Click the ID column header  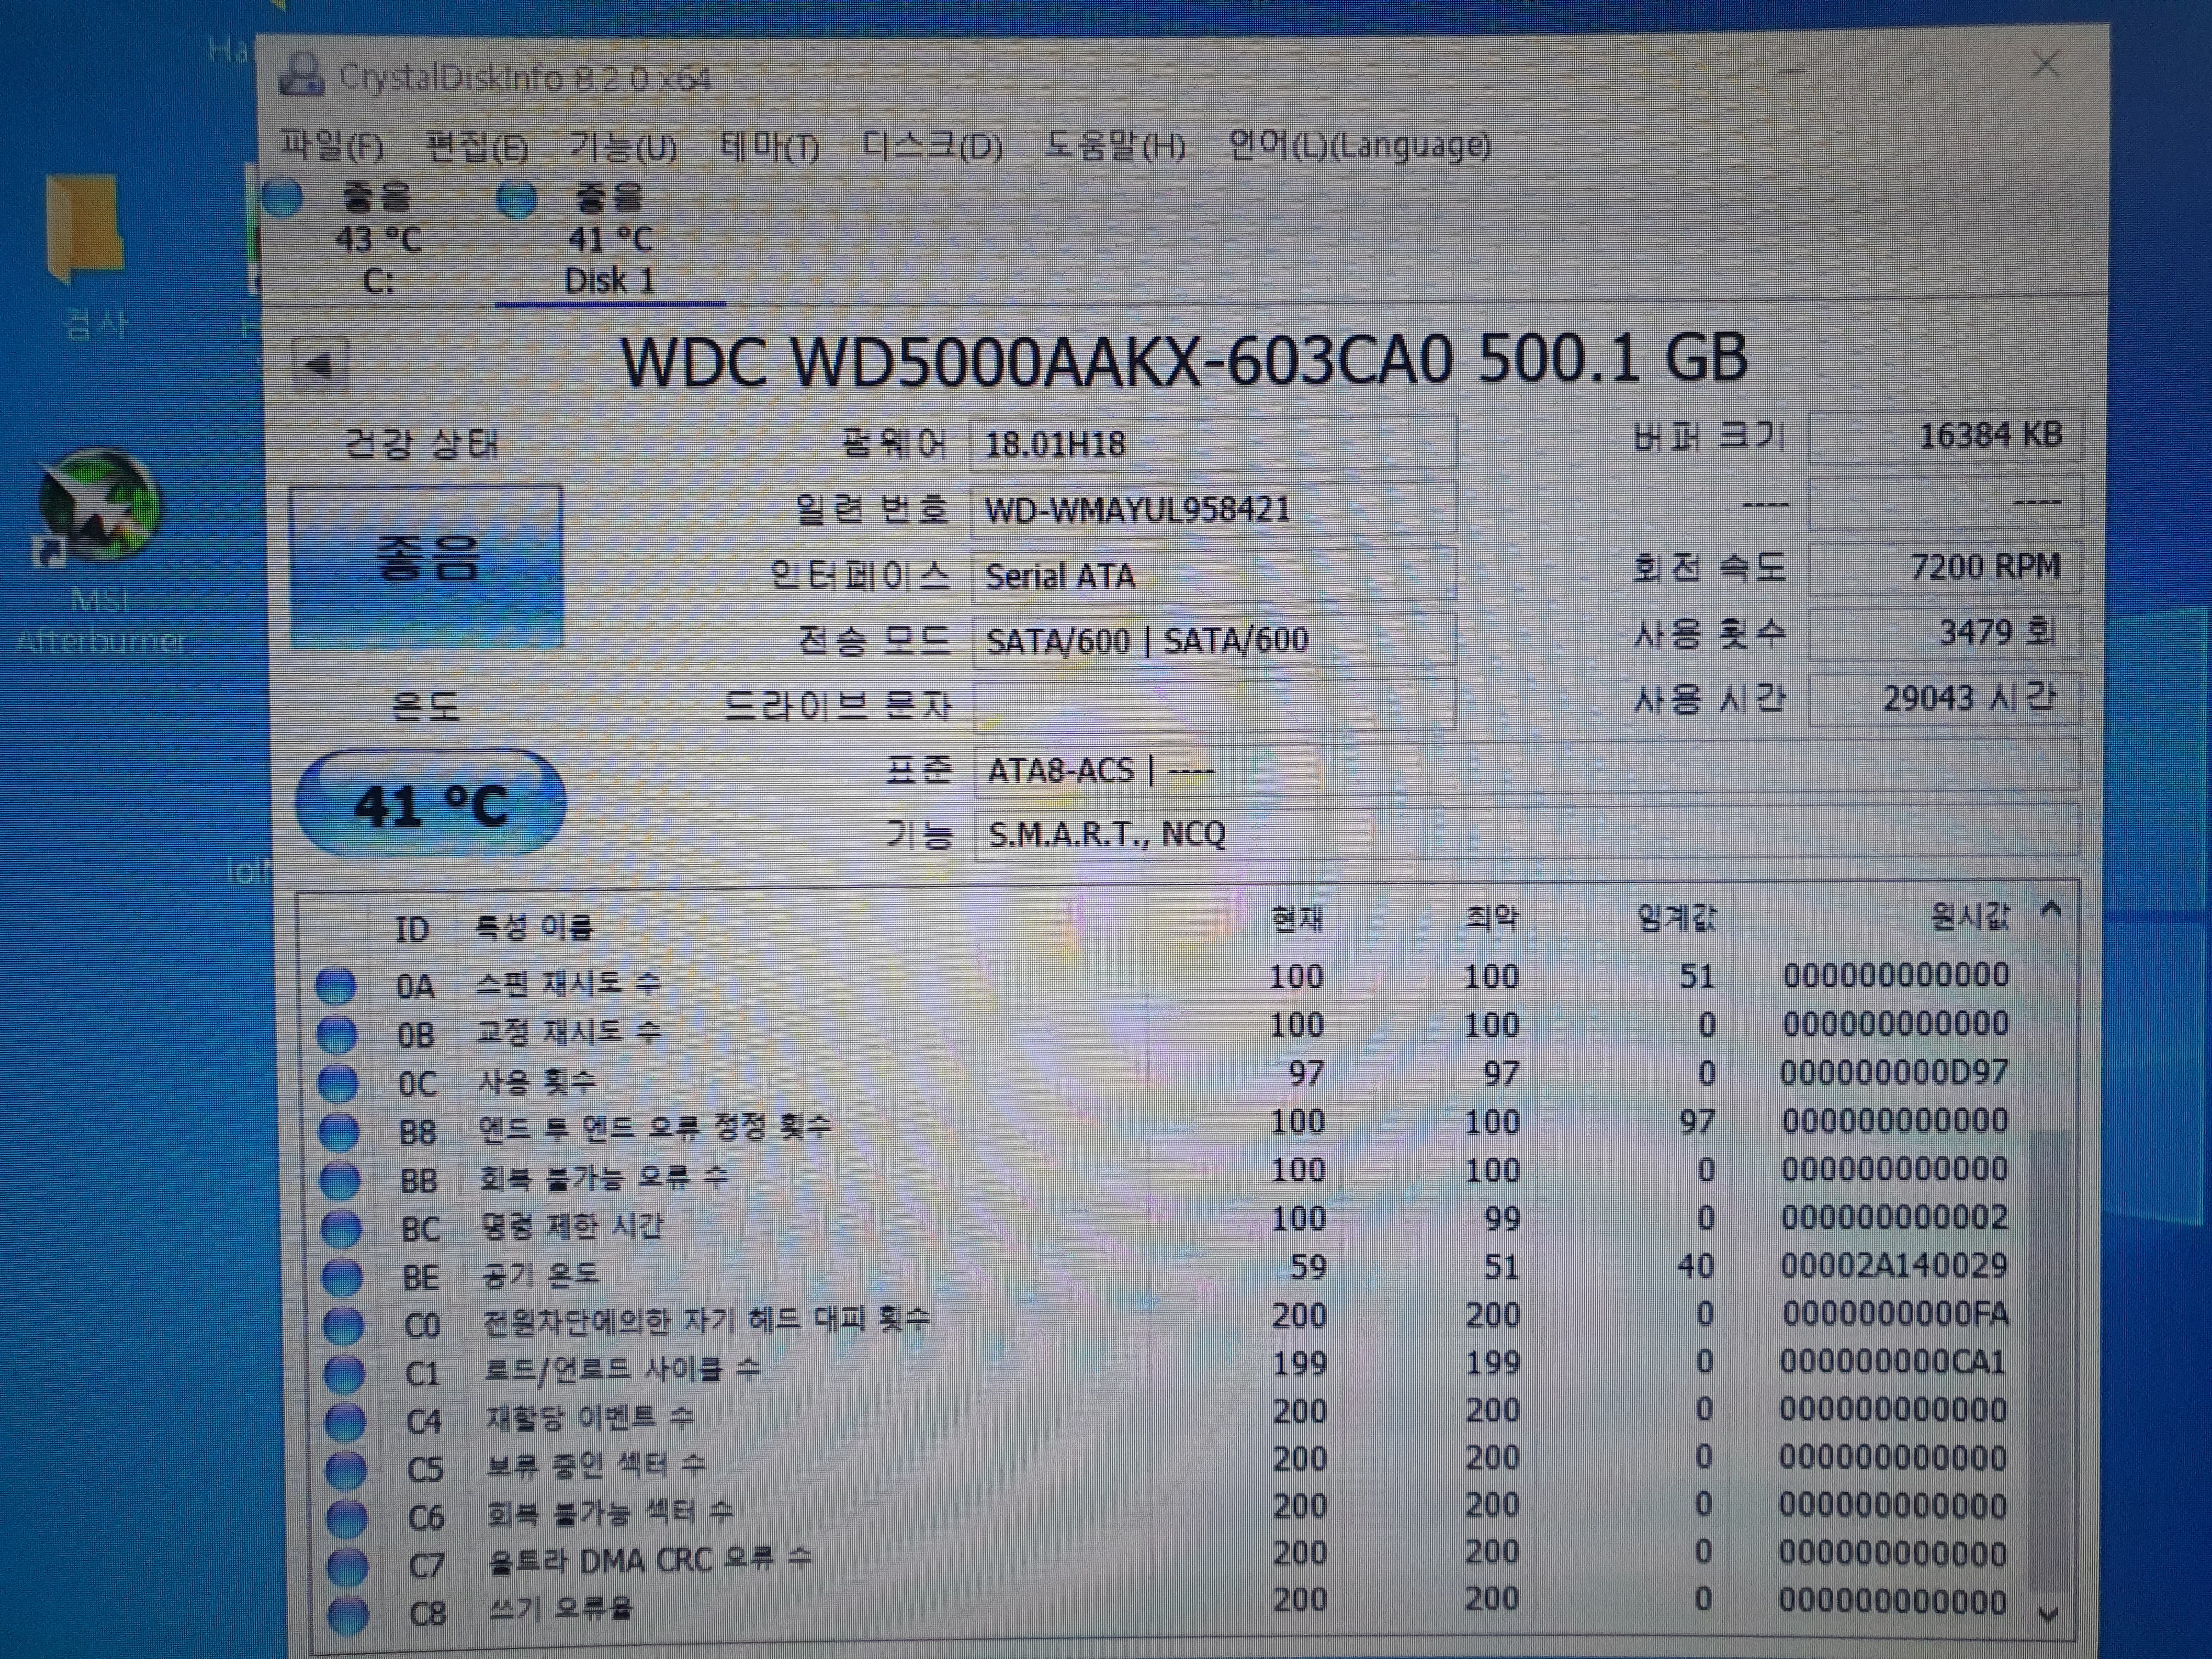[412, 929]
